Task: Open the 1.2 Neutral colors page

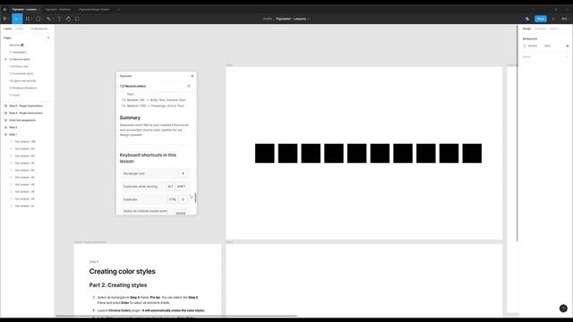Action: (20, 59)
